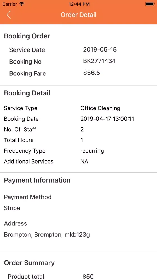The width and height of the screenshot is (157, 280).
Task: Select the Office Cleaning service type
Action: point(100,108)
